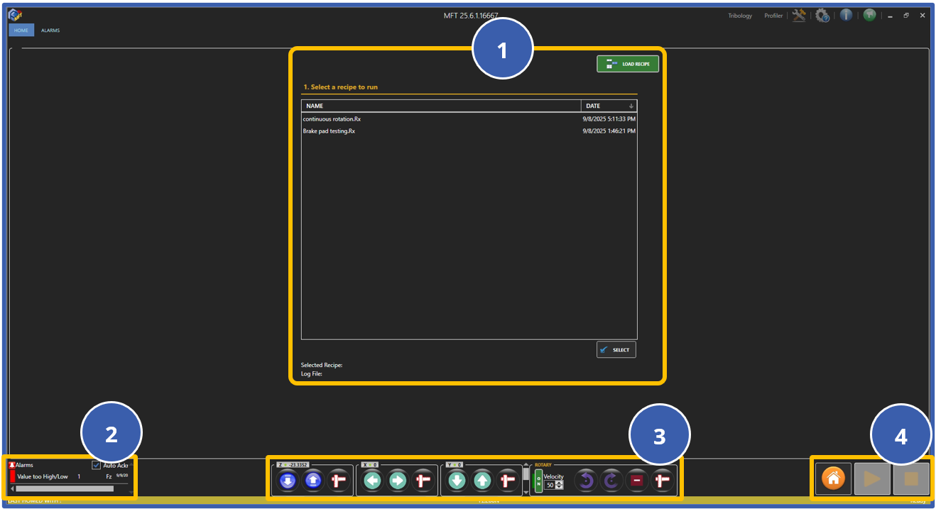Viewport: 936px width, 509px height.
Task: Increase rotary Velocity with up stepper
Action: point(560,482)
